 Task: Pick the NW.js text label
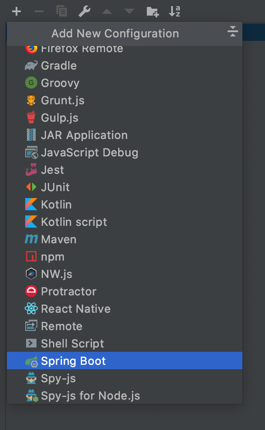[x=56, y=274]
